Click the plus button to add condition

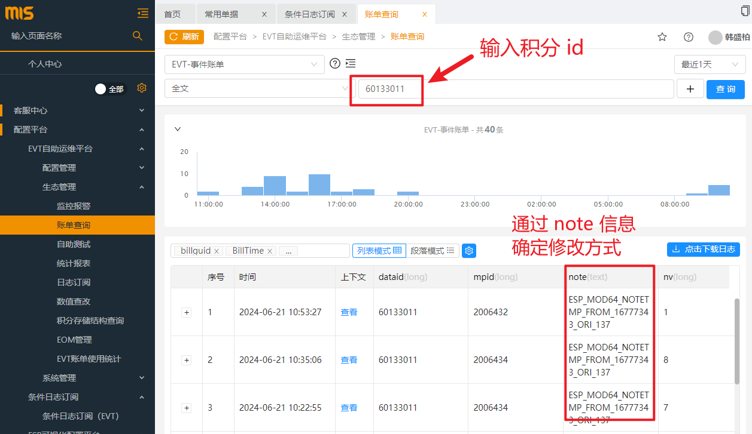click(690, 89)
